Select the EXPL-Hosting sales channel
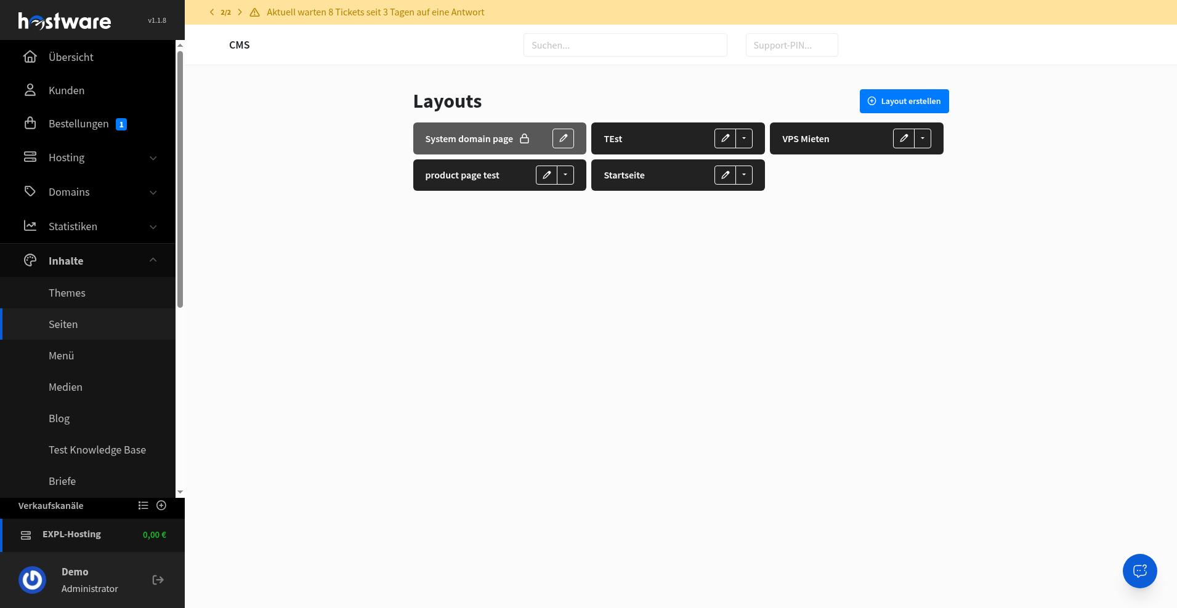The width and height of the screenshot is (1177, 608). click(92, 535)
